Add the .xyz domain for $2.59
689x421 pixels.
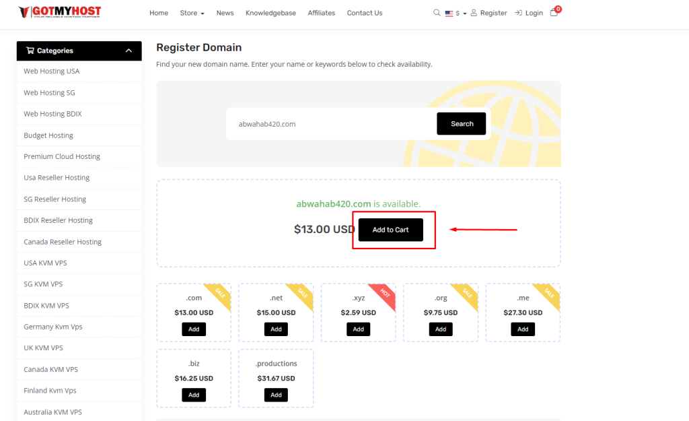point(358,329)
